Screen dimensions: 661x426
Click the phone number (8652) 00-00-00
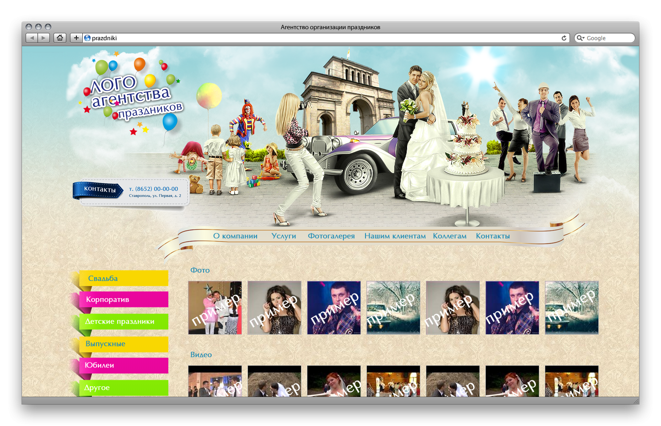154,189
